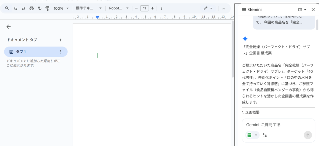The width and height of the screenshot is (319, 146).
Task: Close the document tabs sidebar with back arrow
Action: coord(8,27)
